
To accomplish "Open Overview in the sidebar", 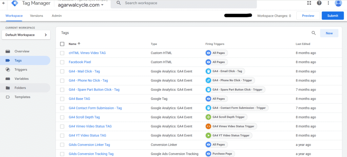I will click(x=22, y=51).
